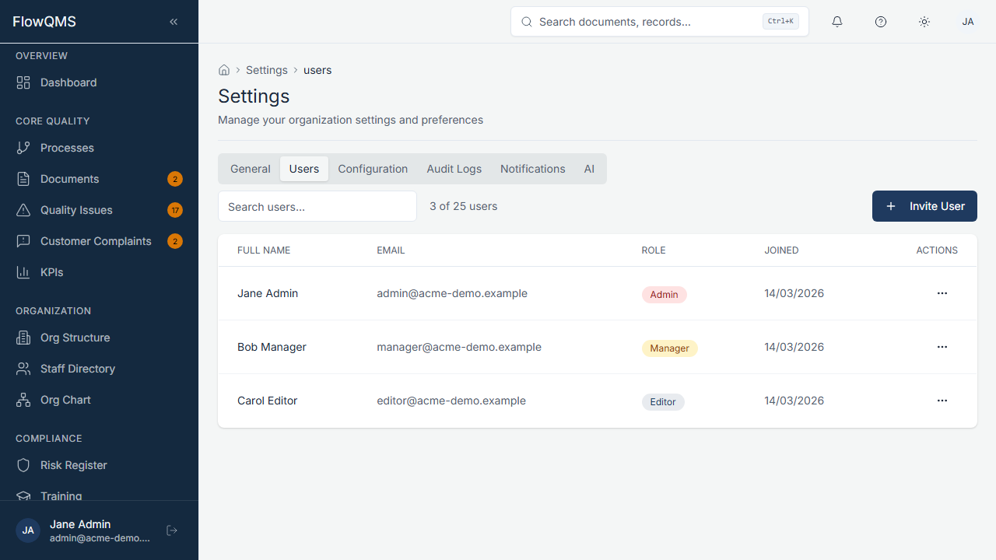The image size is (996, 560).
Task: Open the Notifications settings tab
Action: click(532, 169)
